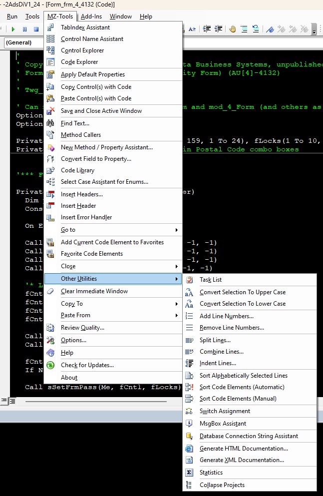The height and width of the screenshot is (496, 323).
Task: Click the Statistics sigma icon
Action: (x=189, y=473)
